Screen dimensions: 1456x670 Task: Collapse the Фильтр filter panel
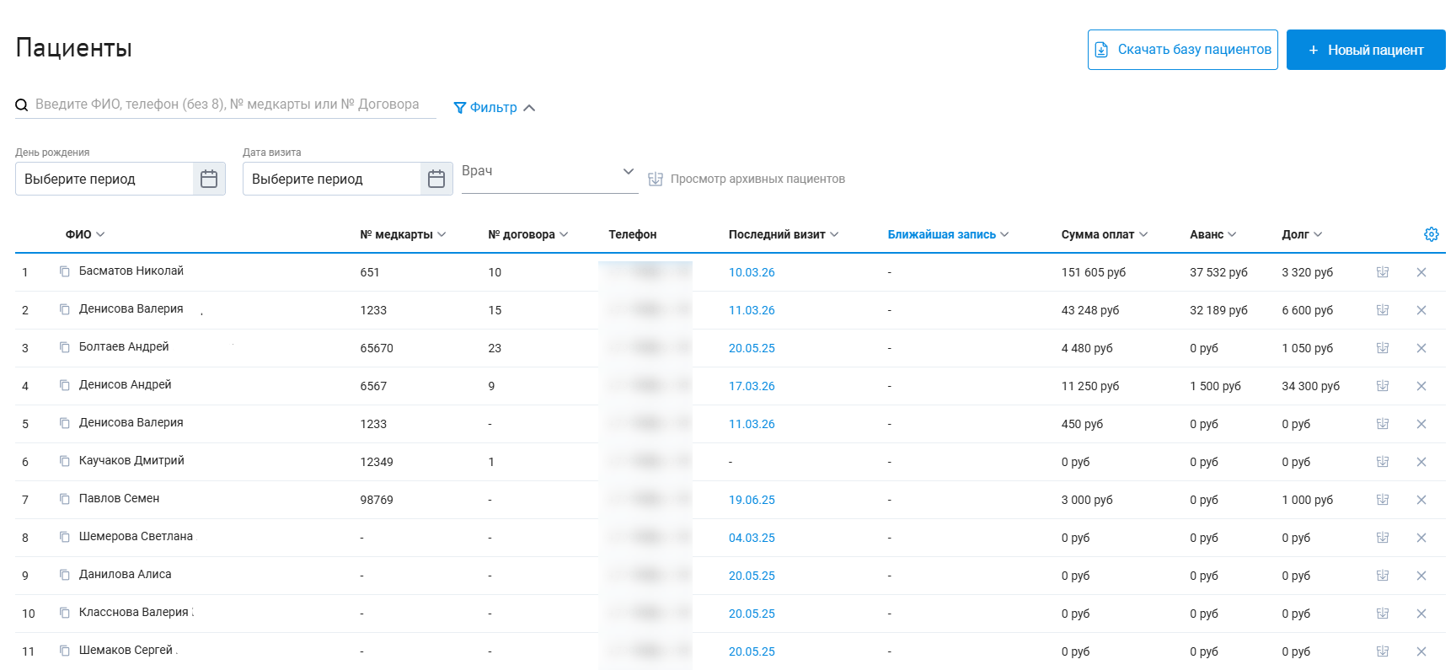494,108
